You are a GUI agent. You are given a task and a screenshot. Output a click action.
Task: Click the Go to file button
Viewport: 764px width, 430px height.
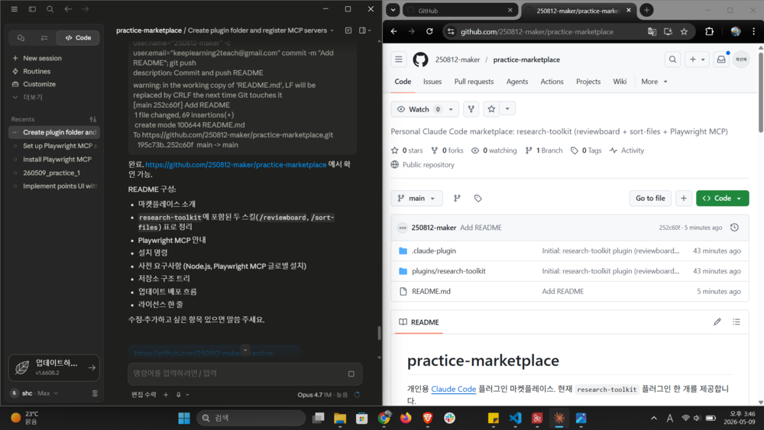pos(650,199)
